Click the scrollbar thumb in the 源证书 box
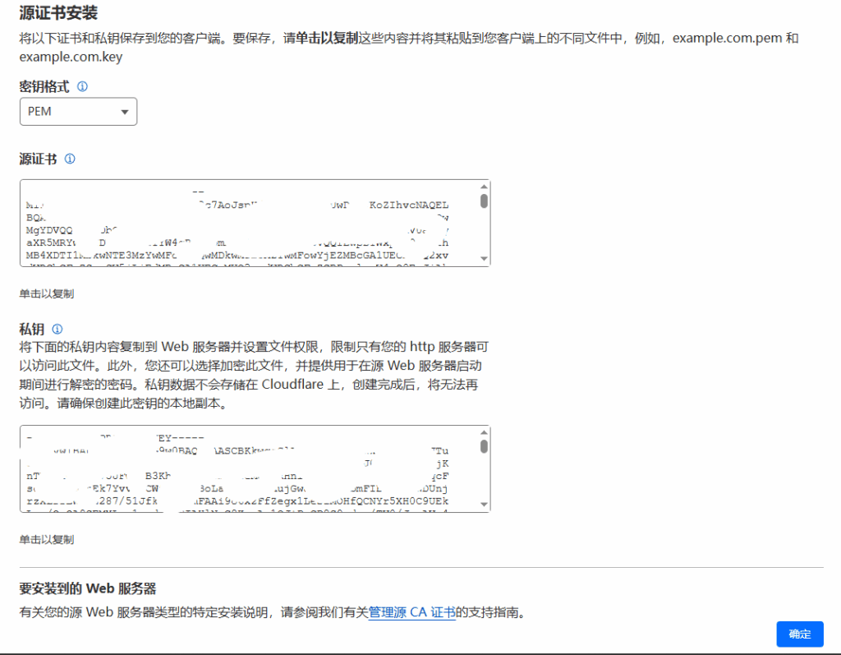 [484, 201]
